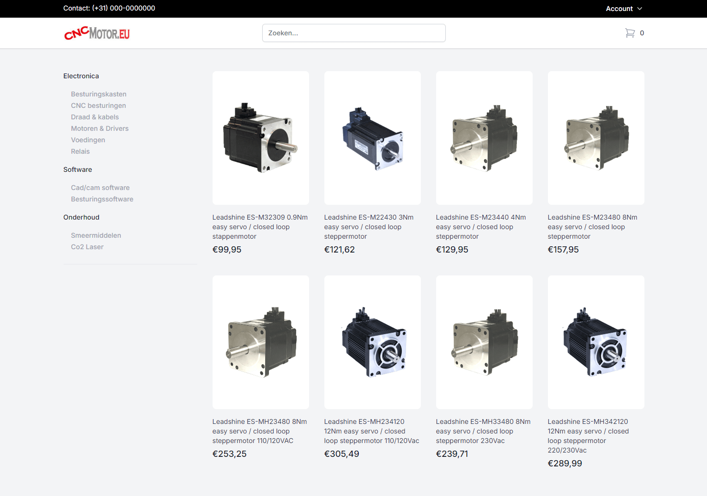Open the Cad/cam software category
This screenshot has width=707, height=496.
click(x=100, y=188)
